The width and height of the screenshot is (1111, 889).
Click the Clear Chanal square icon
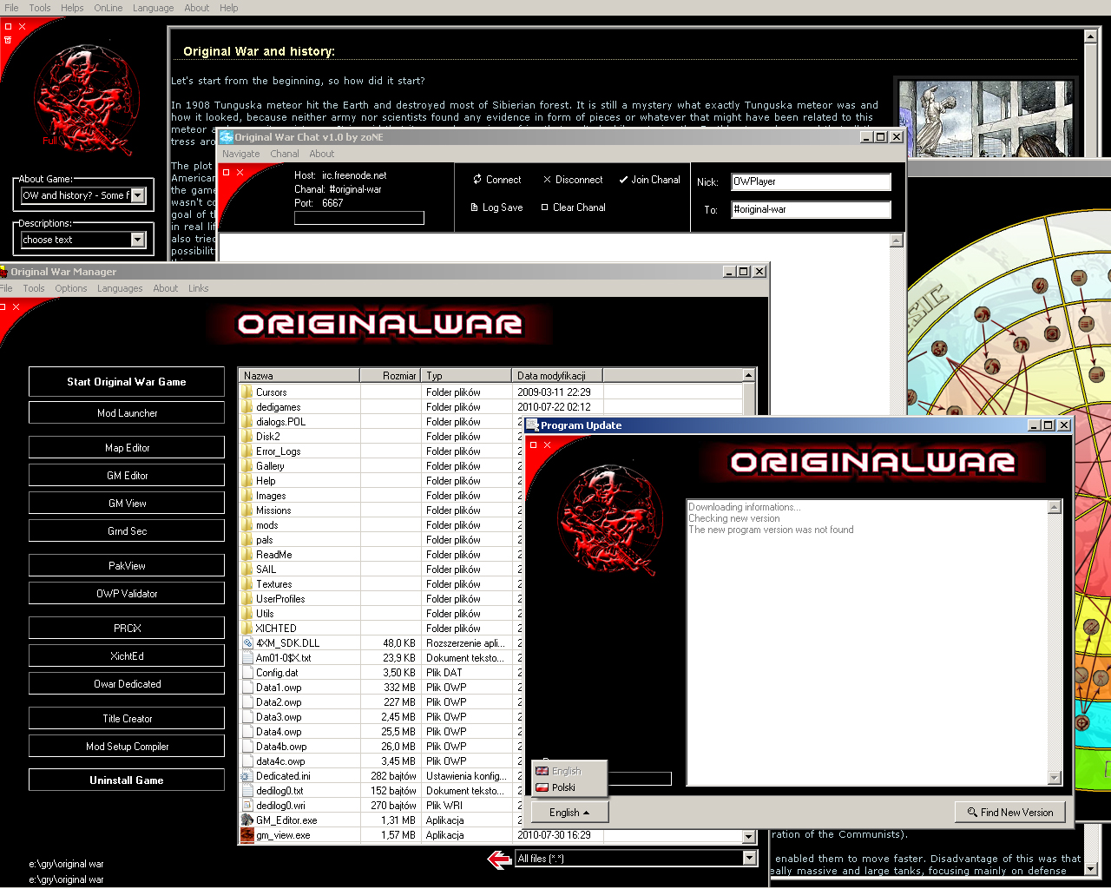pyautogui.click(x=544, y=207)
